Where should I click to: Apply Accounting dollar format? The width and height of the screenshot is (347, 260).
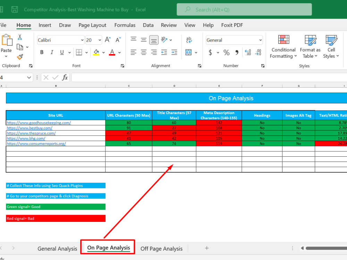pos(210,52)
